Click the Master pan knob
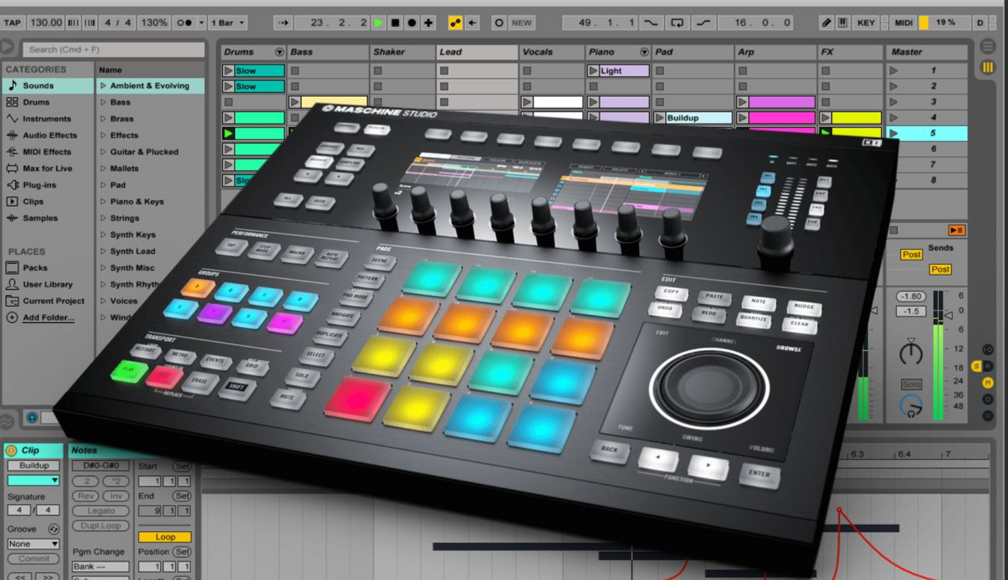The image size is (1008, 580). click(x=911, y=353)
